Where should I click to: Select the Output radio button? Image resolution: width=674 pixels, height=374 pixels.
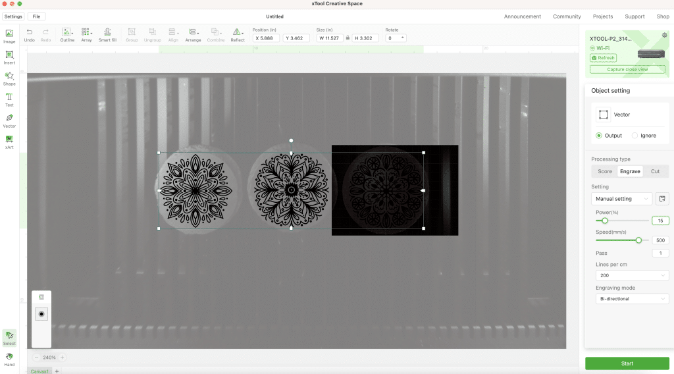599,136
